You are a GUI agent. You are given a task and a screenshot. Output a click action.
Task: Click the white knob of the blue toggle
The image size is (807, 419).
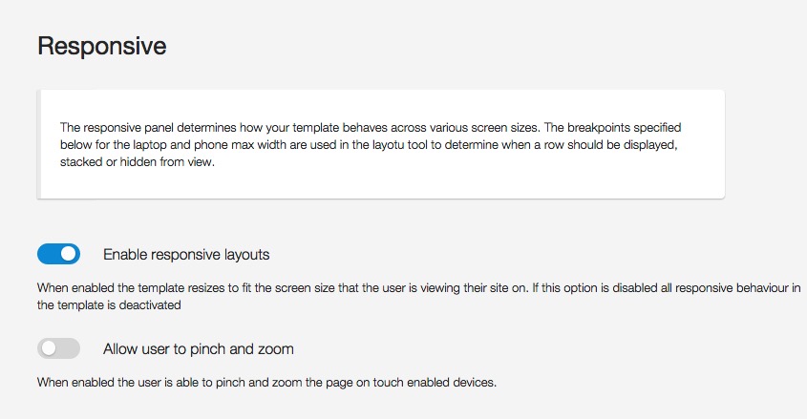click(x=68, y=254)
